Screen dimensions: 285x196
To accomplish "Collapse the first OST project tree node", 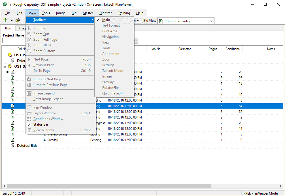I will (5, 55).
